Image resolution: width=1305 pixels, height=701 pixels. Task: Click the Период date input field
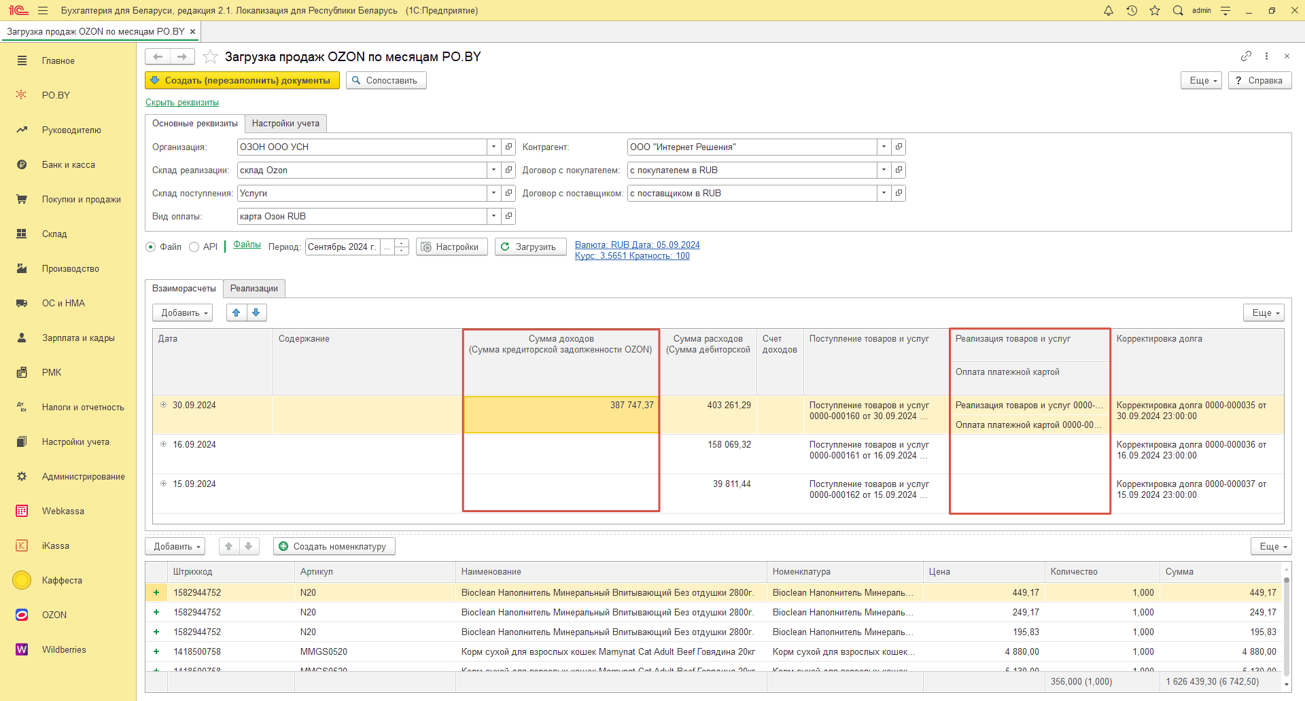pyautogui.click(x=343, y=247)
